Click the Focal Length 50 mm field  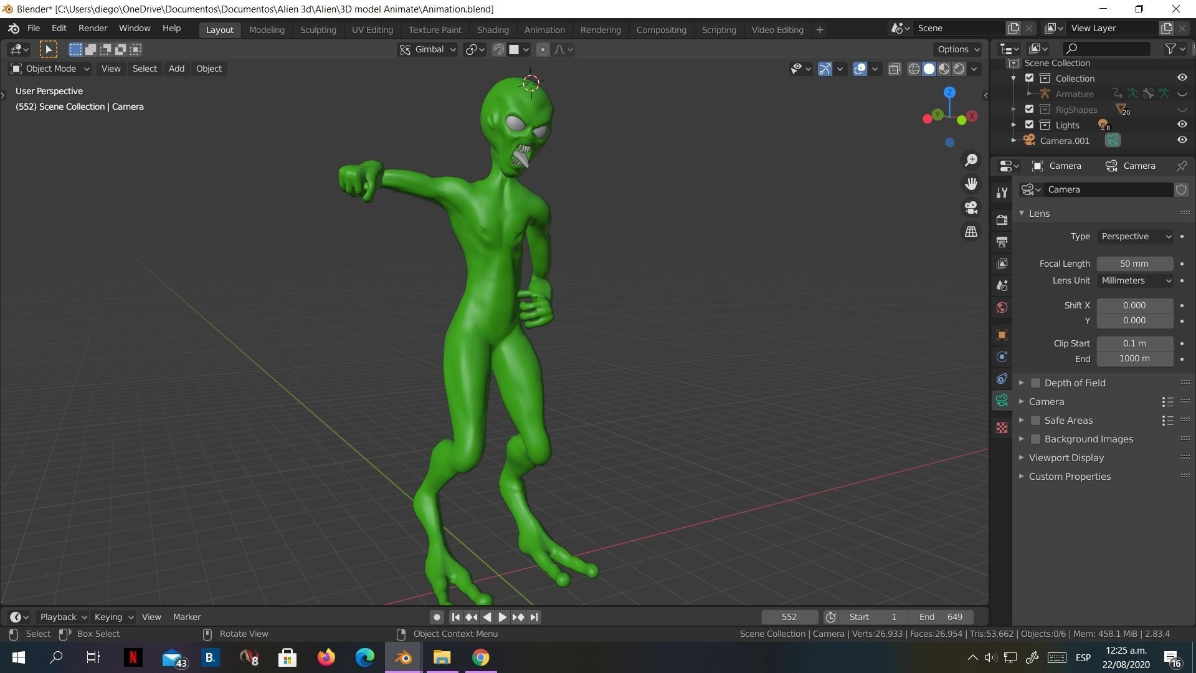point(1134,264)
